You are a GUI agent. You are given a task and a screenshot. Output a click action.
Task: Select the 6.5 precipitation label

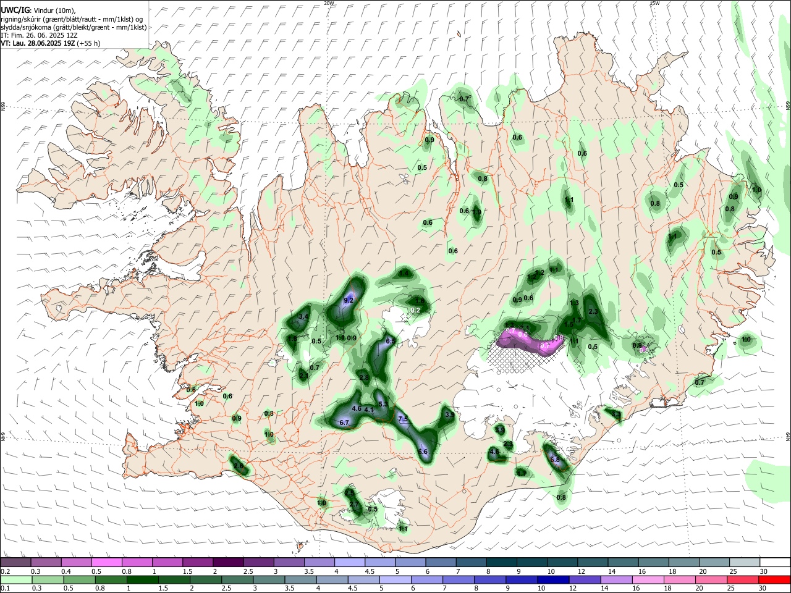391,341
